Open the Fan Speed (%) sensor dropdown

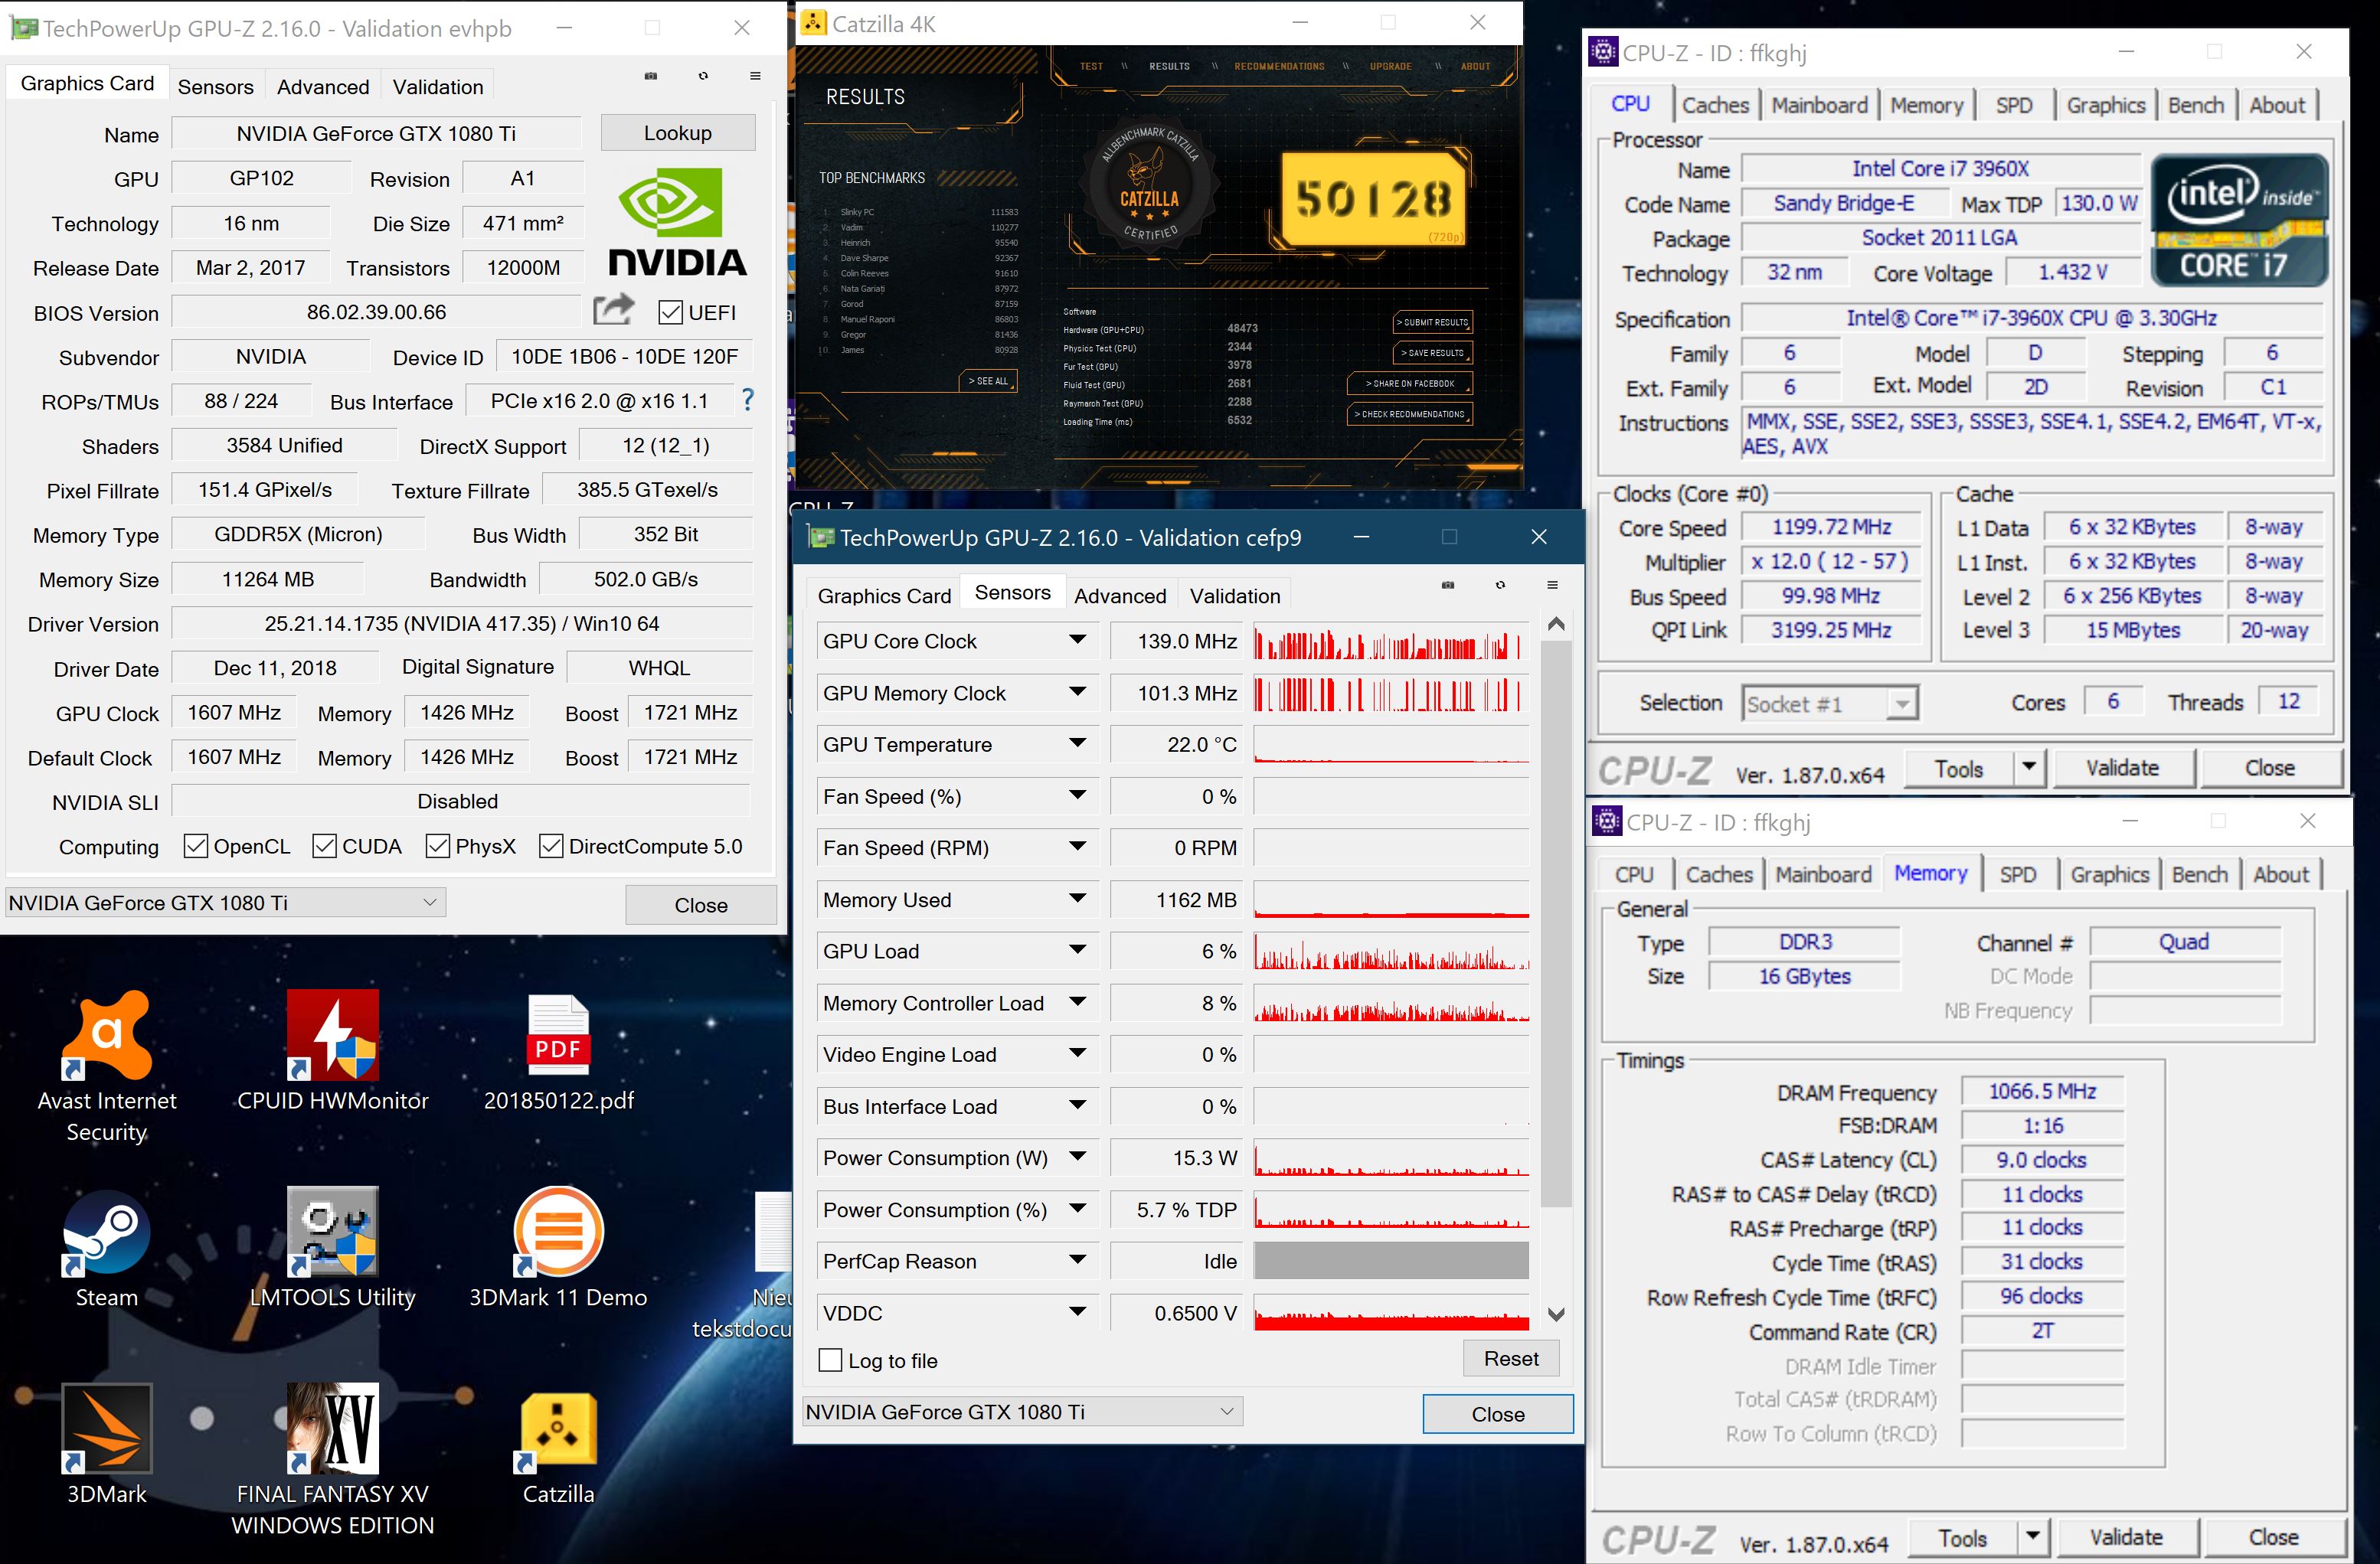(x=1077, y=795)
